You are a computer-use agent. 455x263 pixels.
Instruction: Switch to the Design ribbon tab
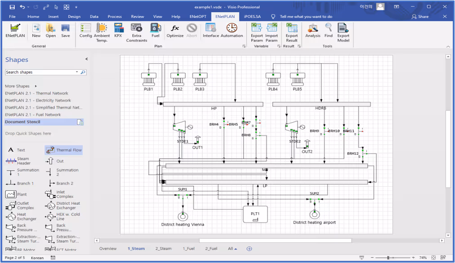pyautogui.click(x=74, y=17)
